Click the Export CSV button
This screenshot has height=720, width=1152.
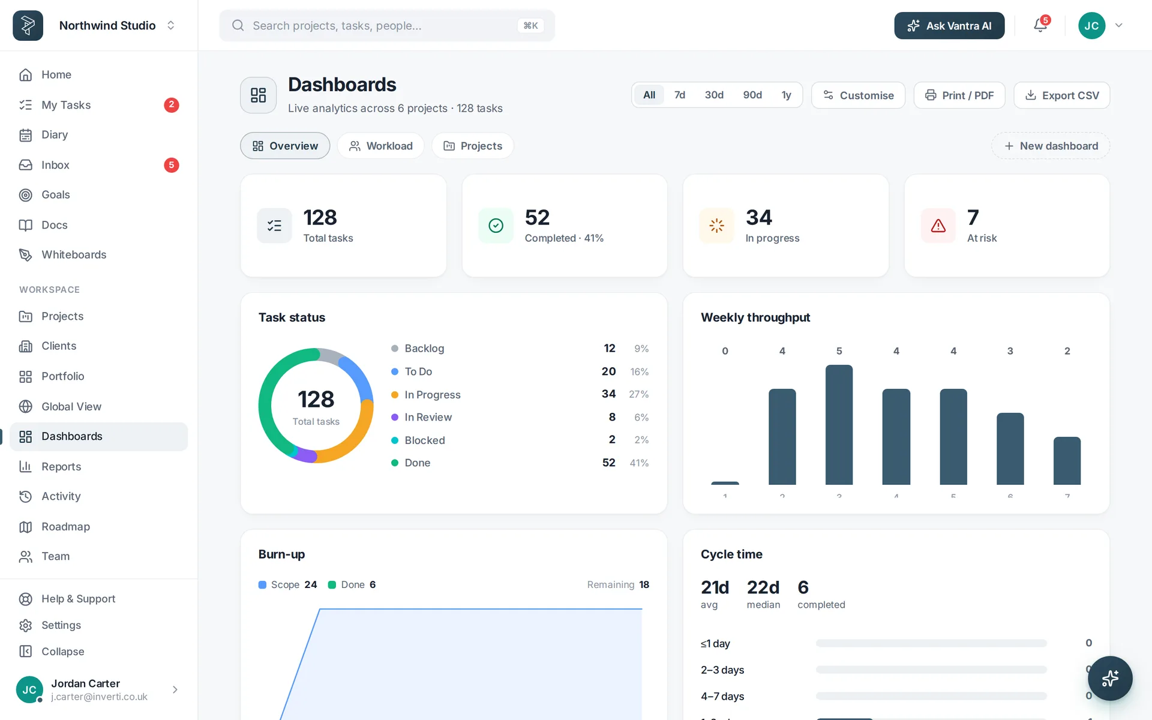pyautogui.click(x=1061, y=95)
